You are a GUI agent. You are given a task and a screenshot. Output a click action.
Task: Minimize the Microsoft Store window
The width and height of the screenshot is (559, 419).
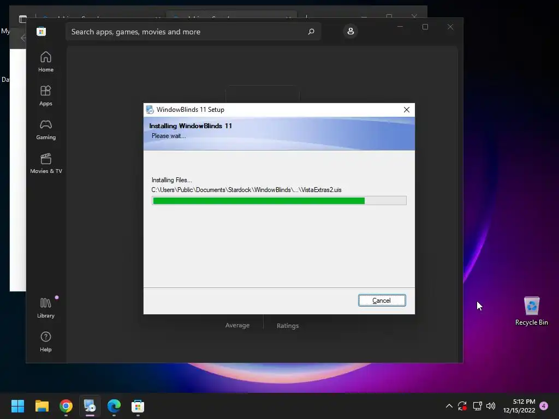pos(400,27)
